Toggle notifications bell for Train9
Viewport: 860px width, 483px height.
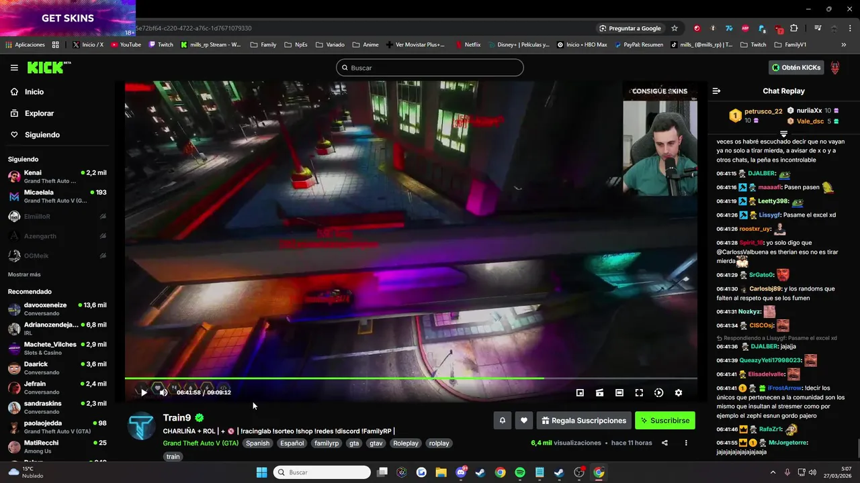(502, 421)
